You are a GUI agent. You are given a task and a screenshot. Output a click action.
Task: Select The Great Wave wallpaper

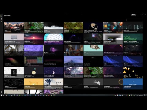click(54, 84)
